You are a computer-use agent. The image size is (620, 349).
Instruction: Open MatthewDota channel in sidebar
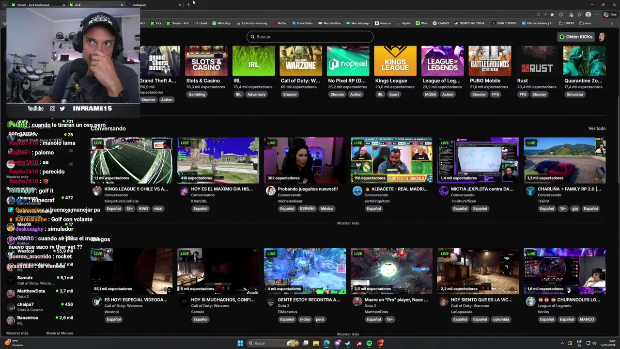pyautogui.click(x=40, y=293)
